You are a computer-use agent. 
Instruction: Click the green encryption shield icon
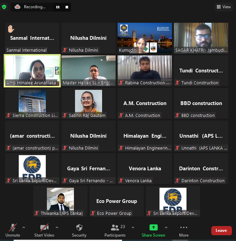(4, 7)
